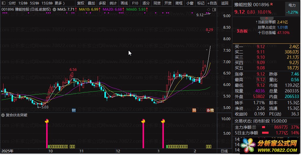Open the 画线 drawing tools
The image size is (302, 155).
click(124, 3)
